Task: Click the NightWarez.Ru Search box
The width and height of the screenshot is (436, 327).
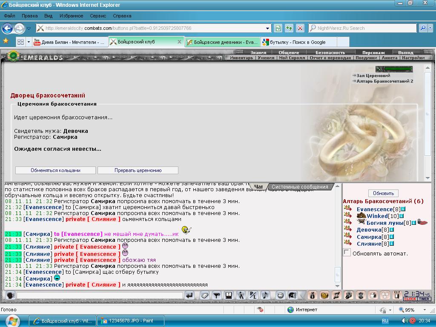Action: [363, 28]
